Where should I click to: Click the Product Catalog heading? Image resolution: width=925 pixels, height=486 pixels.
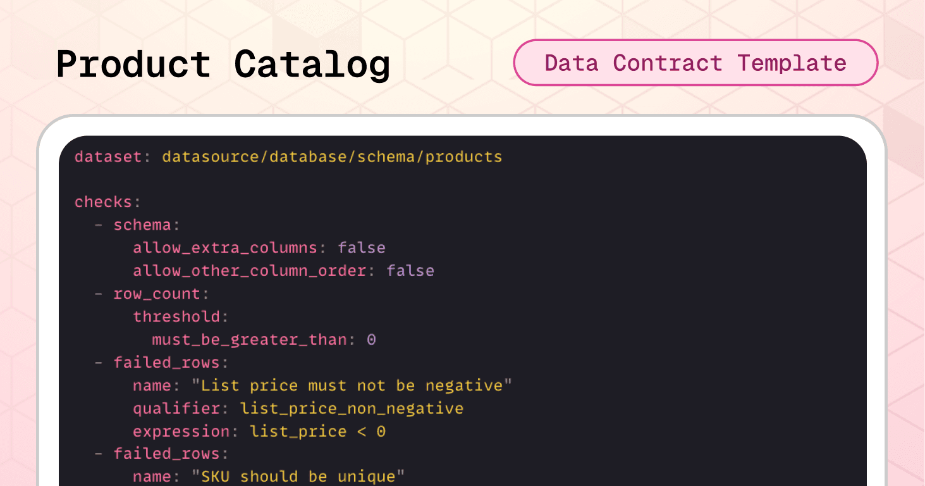(223, 65)
